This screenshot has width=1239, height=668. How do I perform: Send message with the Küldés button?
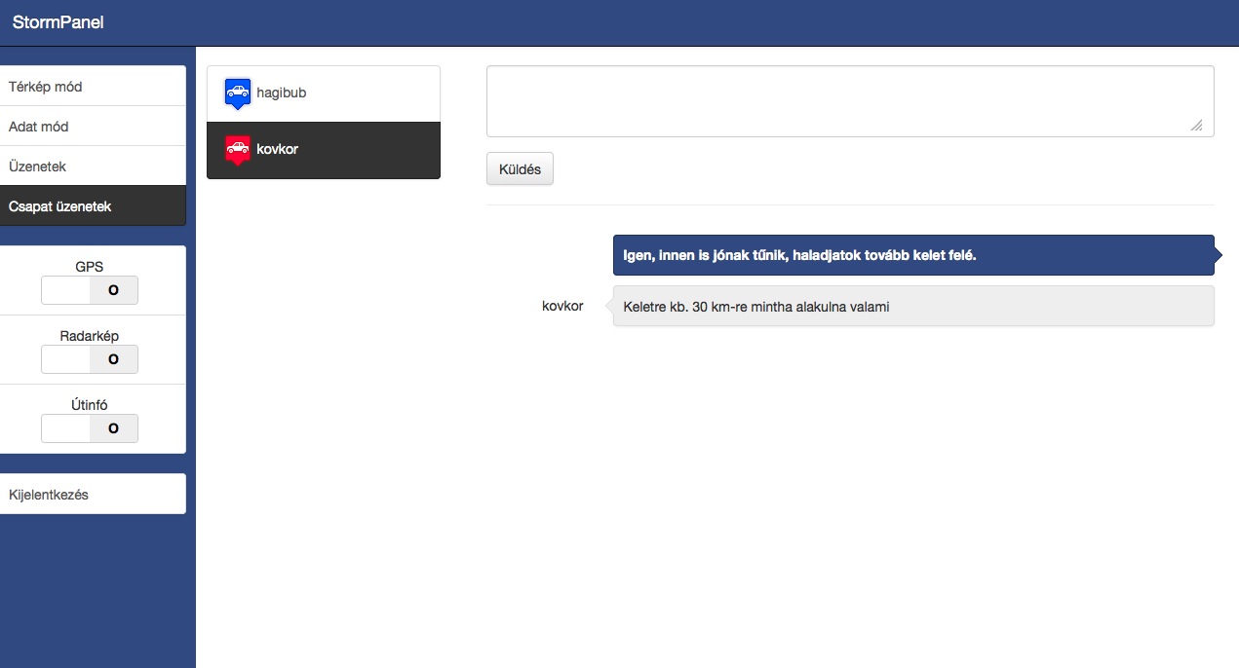pyautogui.click(x=520, y=168)
